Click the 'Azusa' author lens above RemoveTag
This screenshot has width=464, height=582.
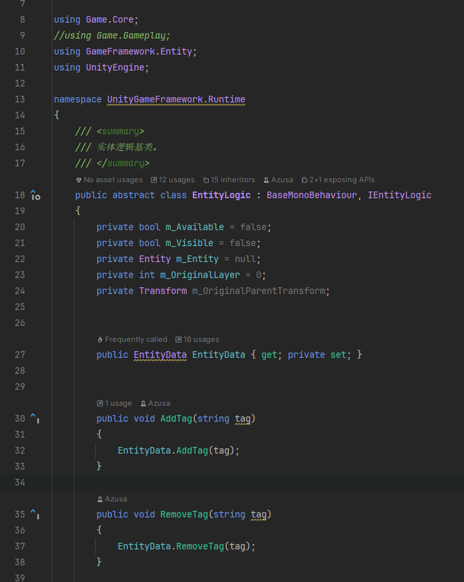112,499
